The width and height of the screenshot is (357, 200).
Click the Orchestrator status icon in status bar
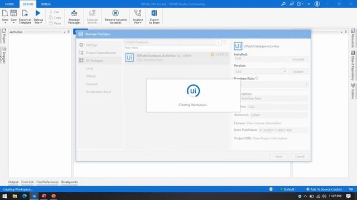click(x=271, y=189)
